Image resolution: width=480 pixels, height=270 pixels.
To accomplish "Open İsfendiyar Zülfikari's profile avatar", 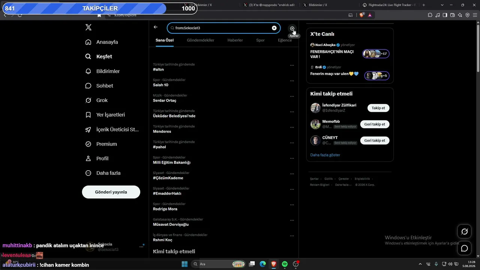I will (315, 108).
